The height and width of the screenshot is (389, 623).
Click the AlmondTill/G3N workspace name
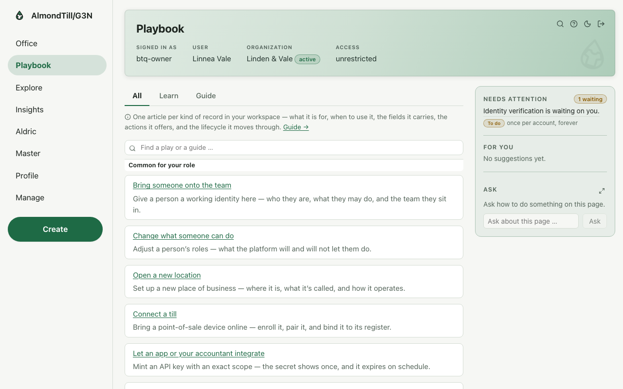[62, 16]
